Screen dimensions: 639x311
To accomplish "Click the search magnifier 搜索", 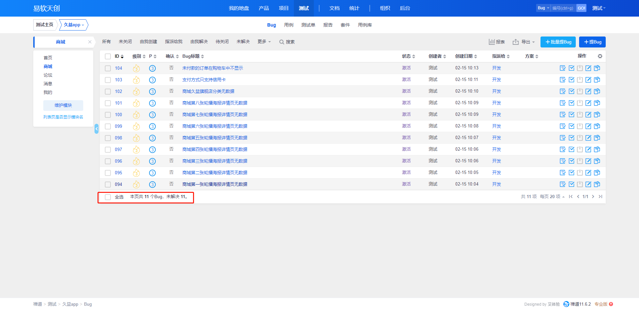I will coord(287,42).
